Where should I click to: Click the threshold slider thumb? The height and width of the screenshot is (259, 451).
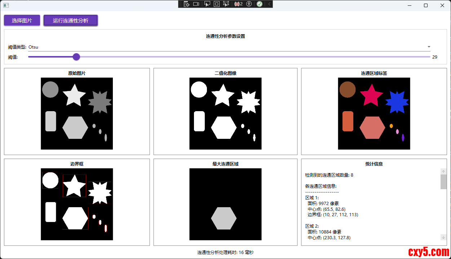coord(76,57)
